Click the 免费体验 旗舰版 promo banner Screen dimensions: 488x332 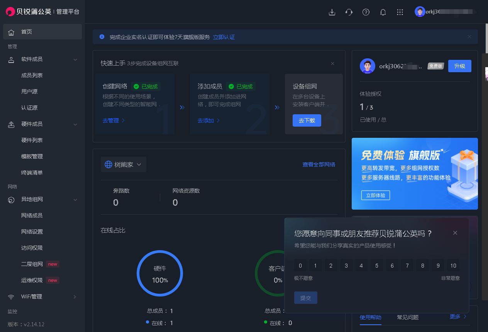415,174
